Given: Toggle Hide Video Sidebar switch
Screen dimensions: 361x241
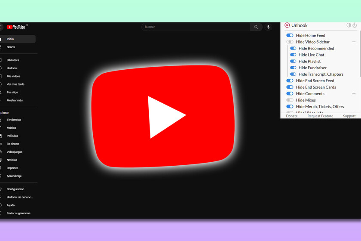Looking at the screenshot, I should pos(290,42).
